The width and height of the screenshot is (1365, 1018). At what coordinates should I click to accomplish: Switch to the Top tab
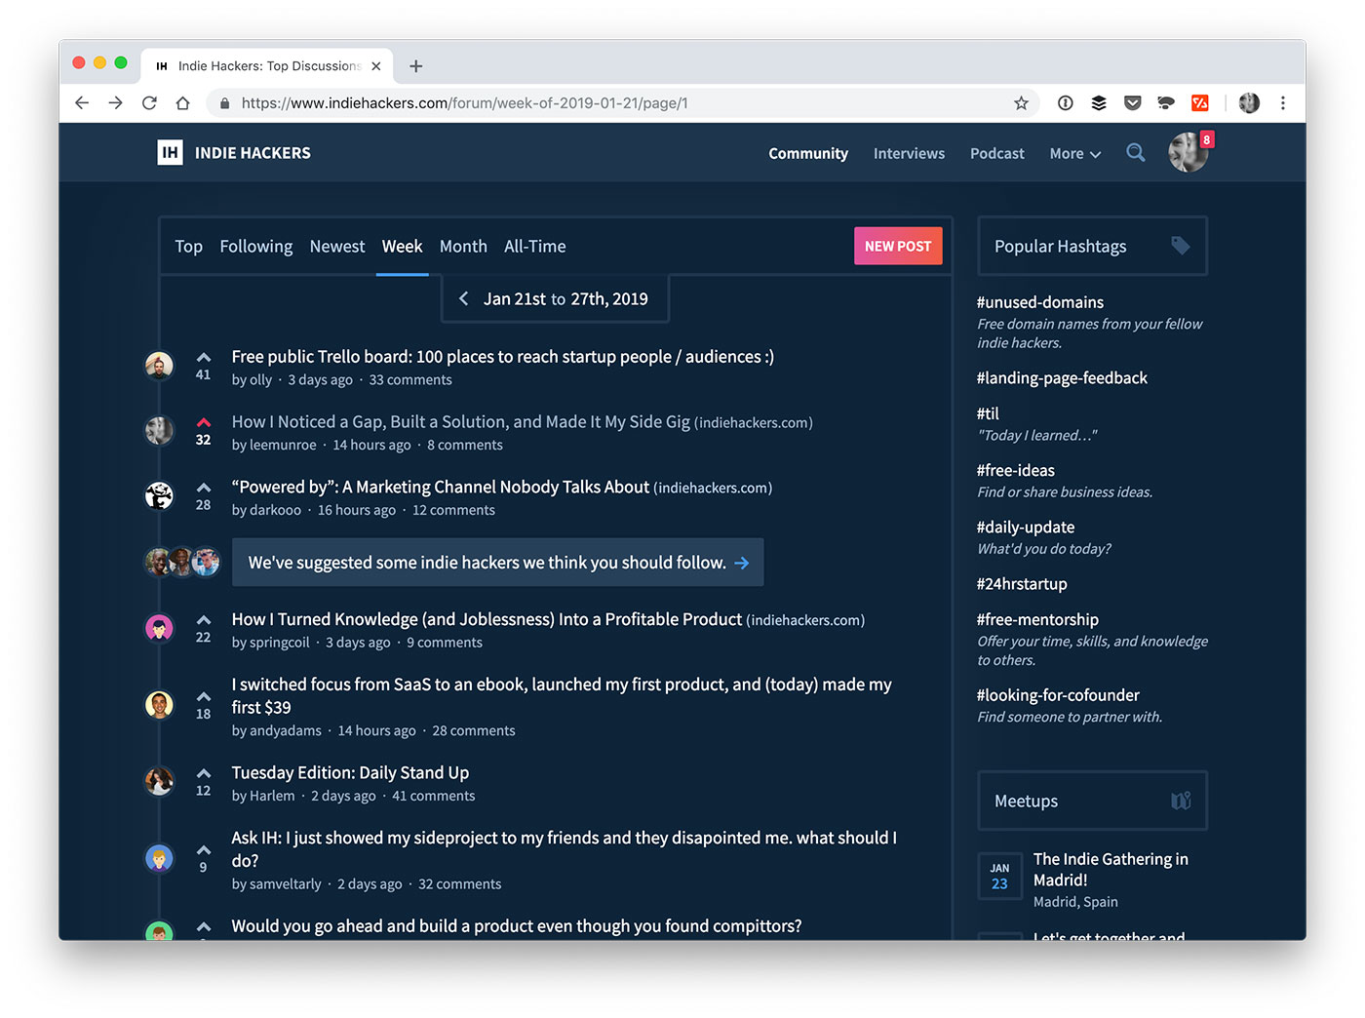pyautogui.click(x=189, y=246)
